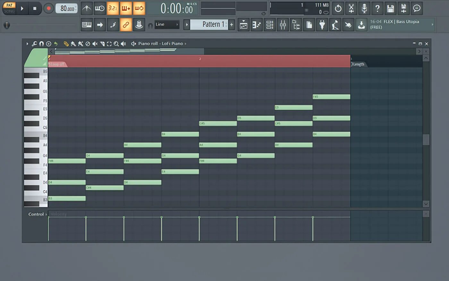This screenshot has width=449, height=281.
Task: Open the audio editor scissors icon
Action: (351, 8)
